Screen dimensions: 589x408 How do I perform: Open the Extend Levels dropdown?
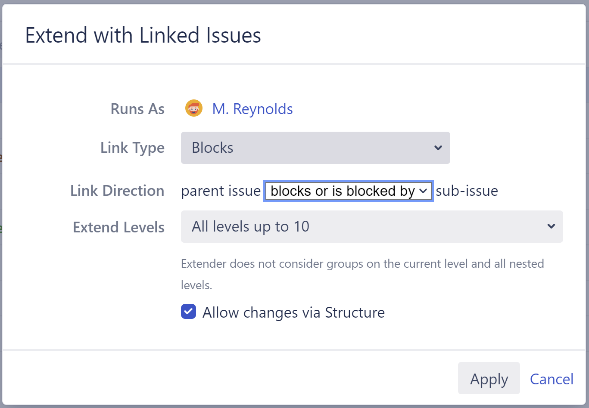coord(371,227)
